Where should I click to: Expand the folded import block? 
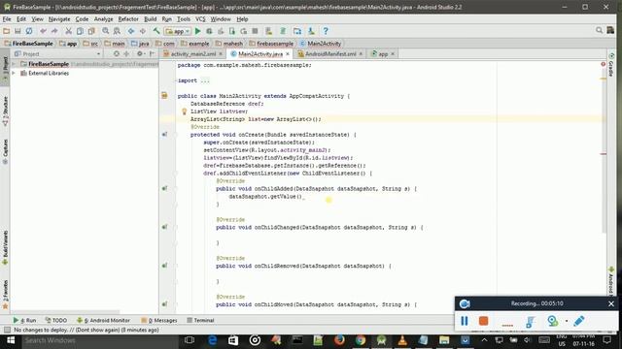pyautogui.click(x=176, y=80)
